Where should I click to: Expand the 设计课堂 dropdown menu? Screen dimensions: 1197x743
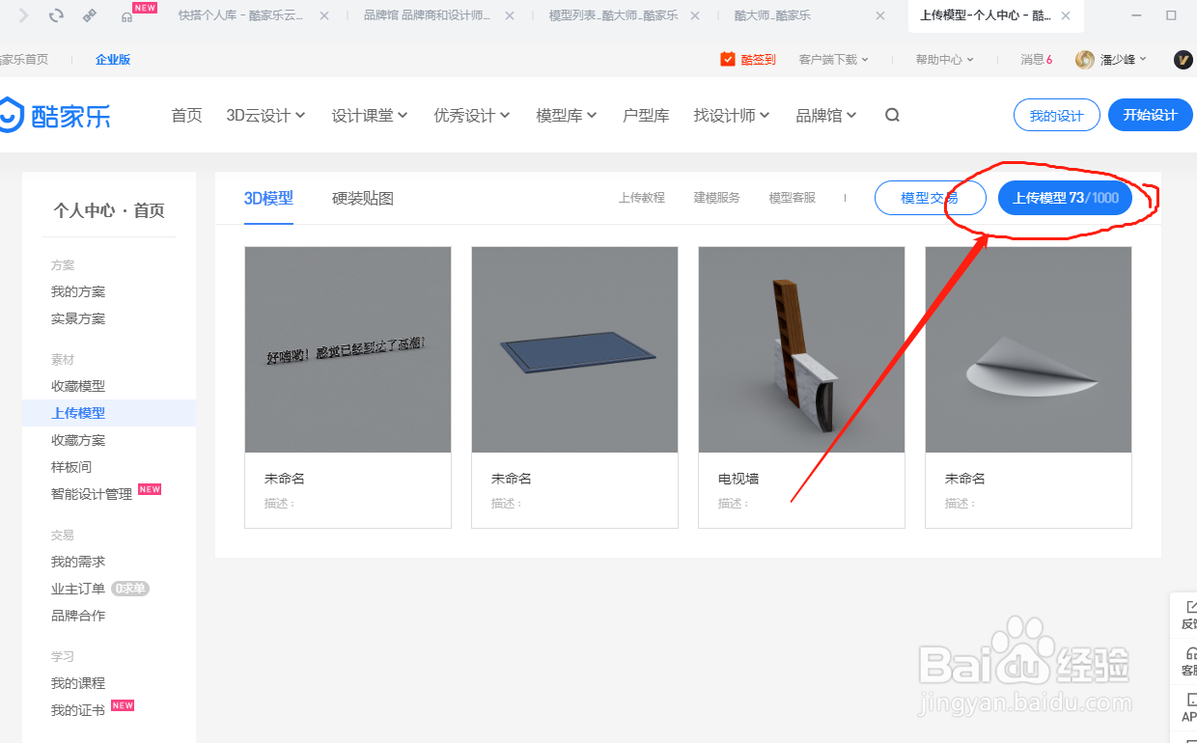(x=370, y=115)
